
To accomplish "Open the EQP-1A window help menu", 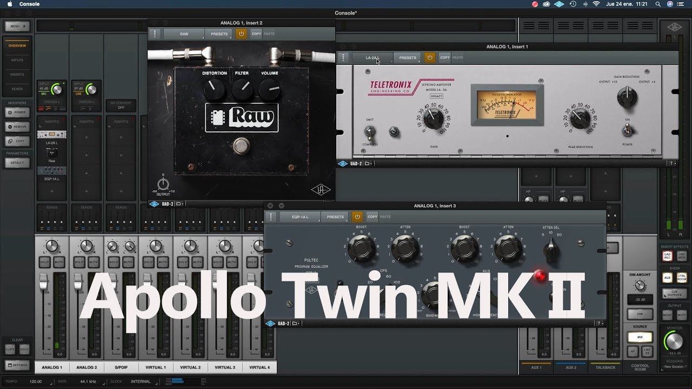I will point(600,323).
